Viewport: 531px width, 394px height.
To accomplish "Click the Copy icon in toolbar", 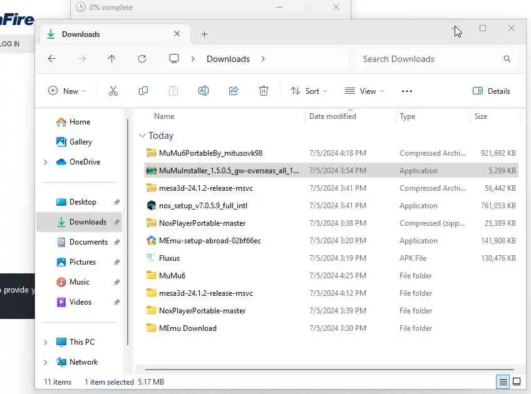I will (x=143, y=91).
